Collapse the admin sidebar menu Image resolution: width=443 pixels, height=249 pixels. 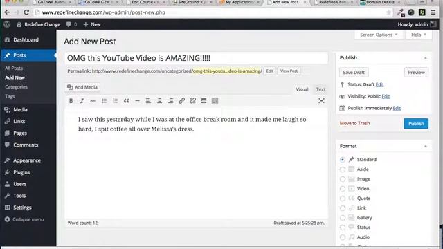(24, 219)
